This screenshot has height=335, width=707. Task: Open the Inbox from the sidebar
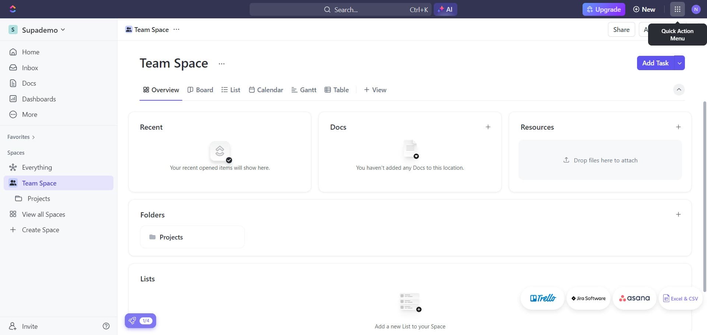[30, 68]
